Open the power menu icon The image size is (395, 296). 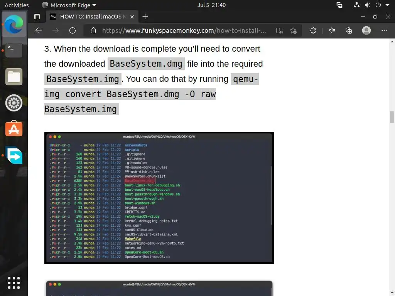pos(378,5)
